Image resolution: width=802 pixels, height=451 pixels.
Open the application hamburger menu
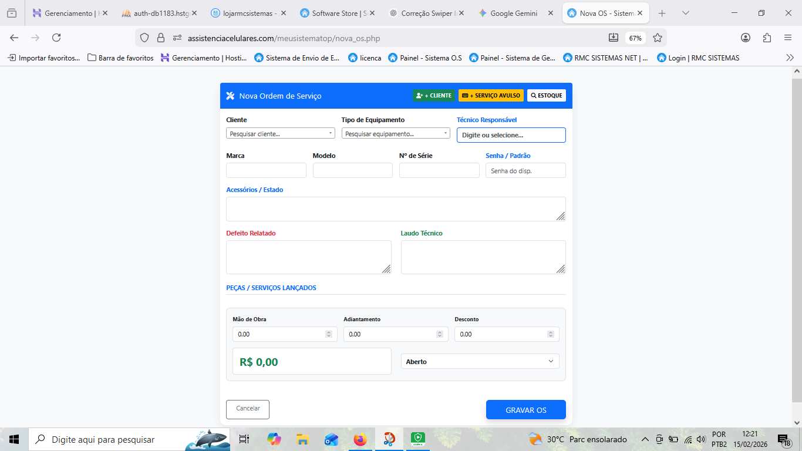tap(788, 38)
